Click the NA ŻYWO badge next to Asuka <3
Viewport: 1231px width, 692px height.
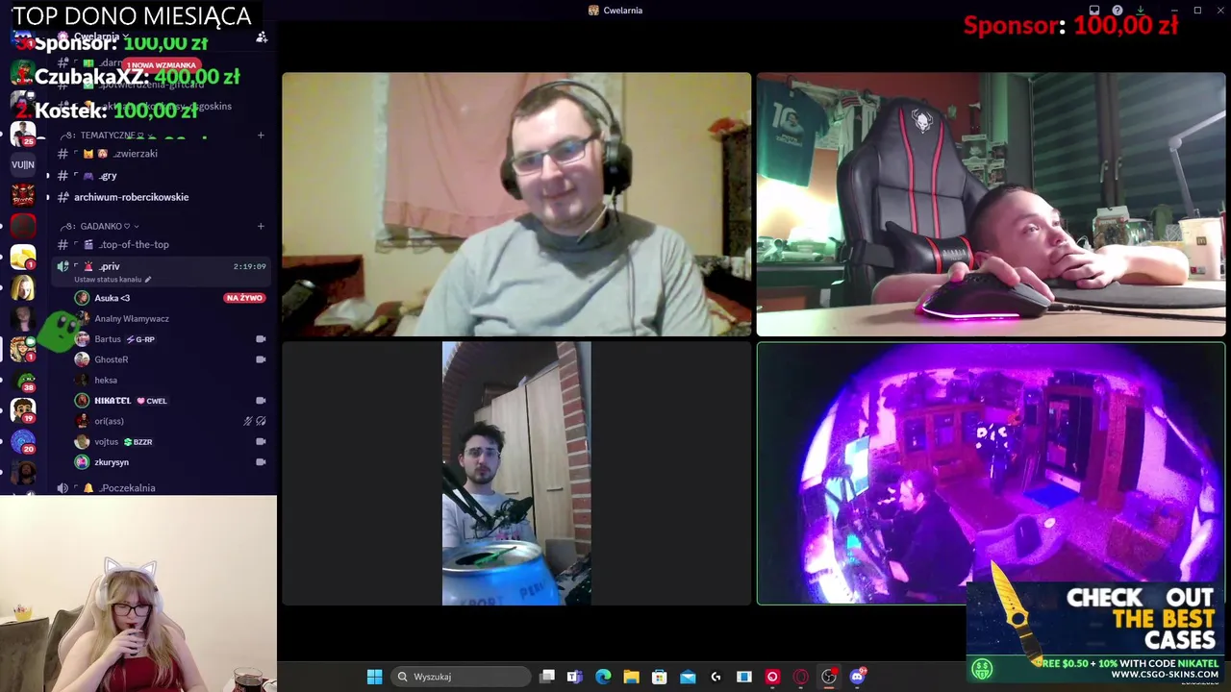tap(244, 298)
